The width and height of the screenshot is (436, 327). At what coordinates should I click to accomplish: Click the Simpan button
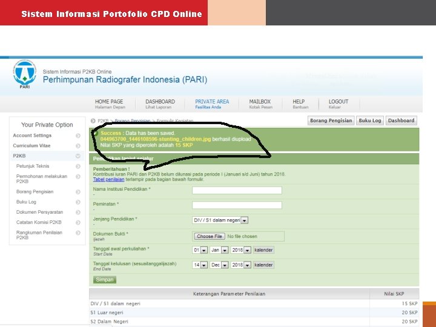(105, 280)
